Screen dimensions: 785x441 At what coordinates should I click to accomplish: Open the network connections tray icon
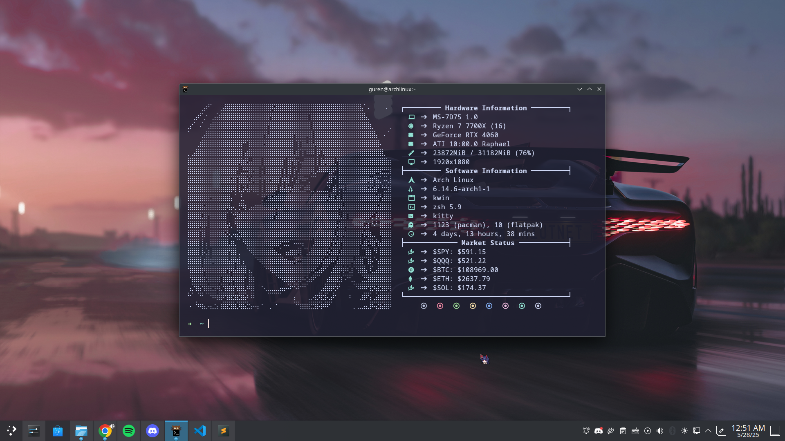(697, 431)
